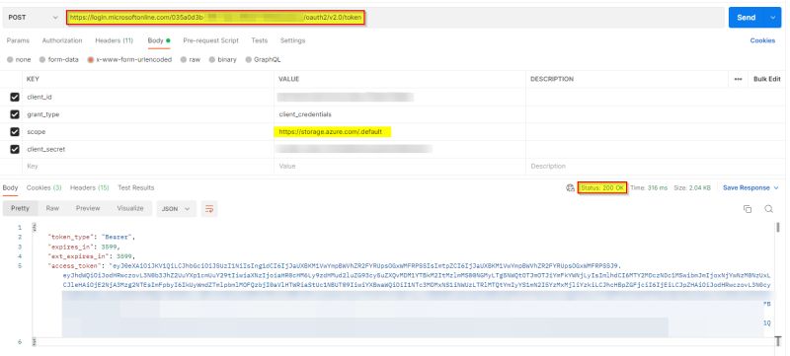The width and height of the screenshot is (790, 356).
Task: Click the Status: 200 OK label
Action: click(602, 188)
